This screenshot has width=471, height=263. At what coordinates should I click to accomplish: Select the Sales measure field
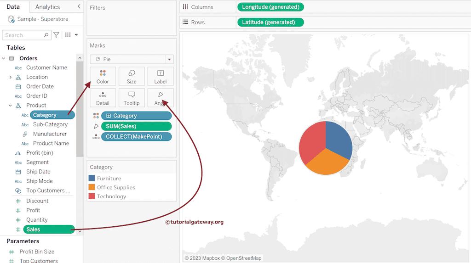coord(49,229)
